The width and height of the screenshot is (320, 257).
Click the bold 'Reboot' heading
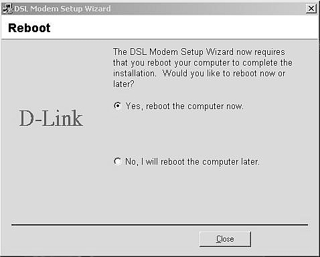(x=29, y=28)
